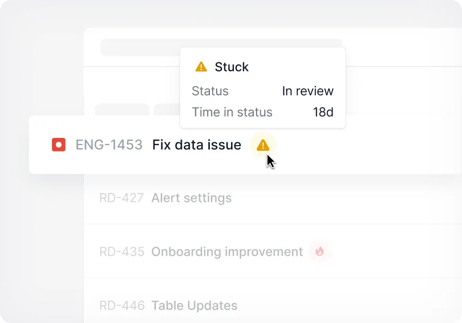
Task: Select the RD-435 issue ID
Action: pyautogui.click(x=121, y=252)
